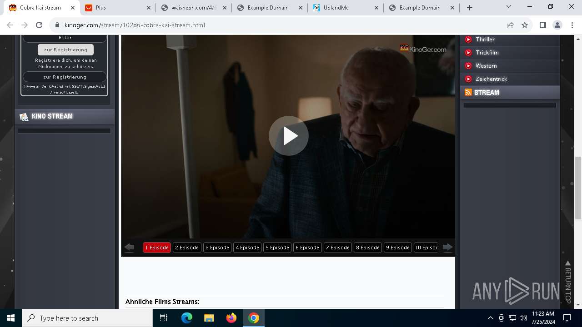Open the Western genre
This screenshot has height=327, width=582.
[x=486, y=66]
